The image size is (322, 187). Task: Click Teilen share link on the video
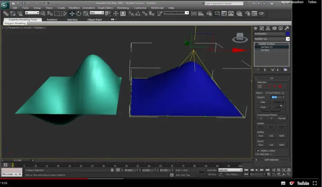coord(312,2)
